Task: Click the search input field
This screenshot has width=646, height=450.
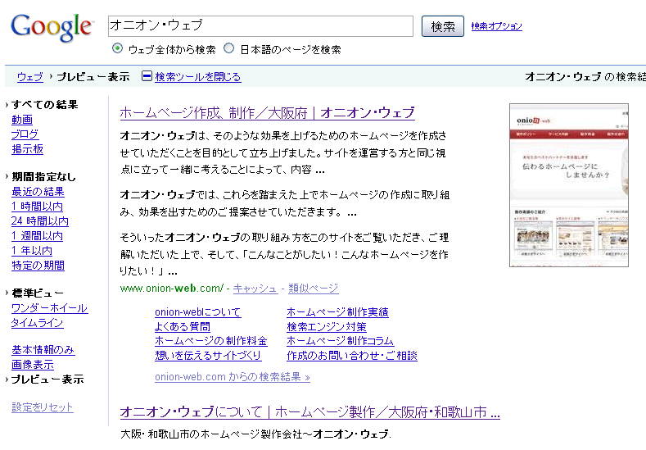Action: pos(260,26)
